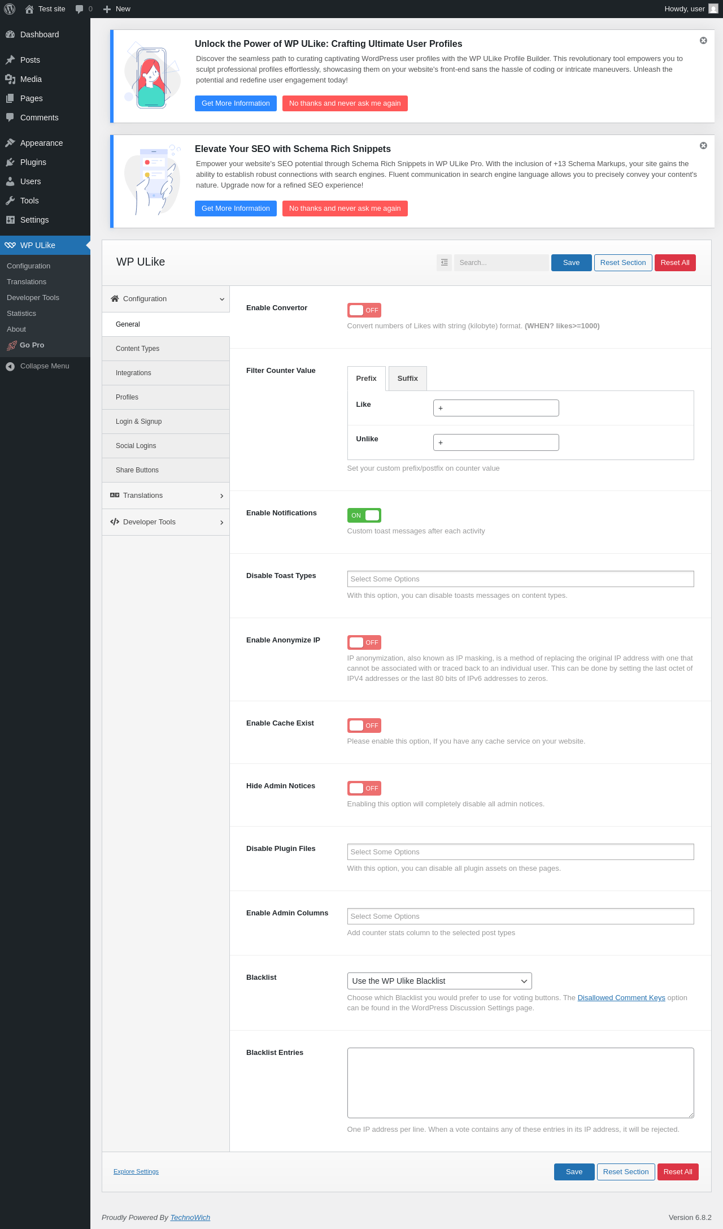Click the Configuration home icon in panel

pyautogui.click(x=115, y=298)
